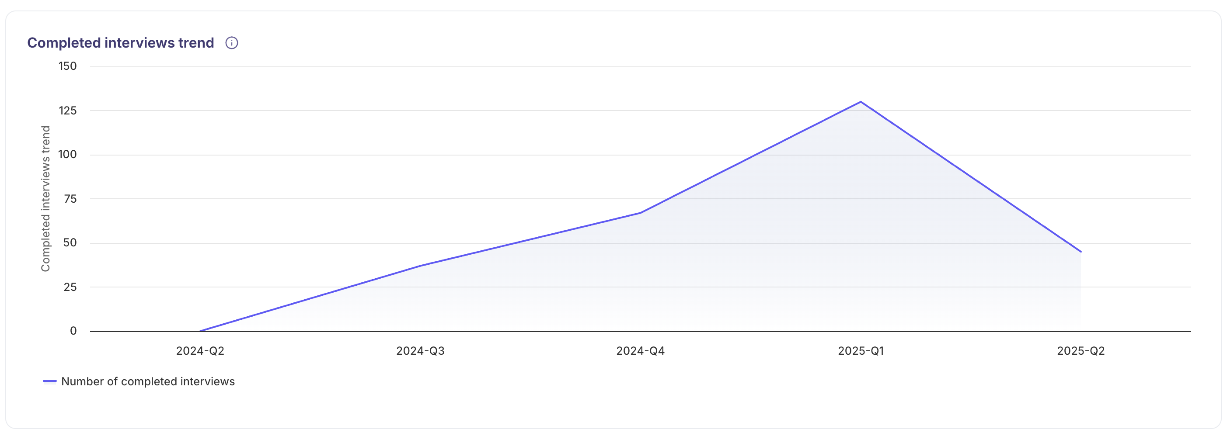1227x436 pixels.
Task: Click the legend color line marker
Action: 49,381
